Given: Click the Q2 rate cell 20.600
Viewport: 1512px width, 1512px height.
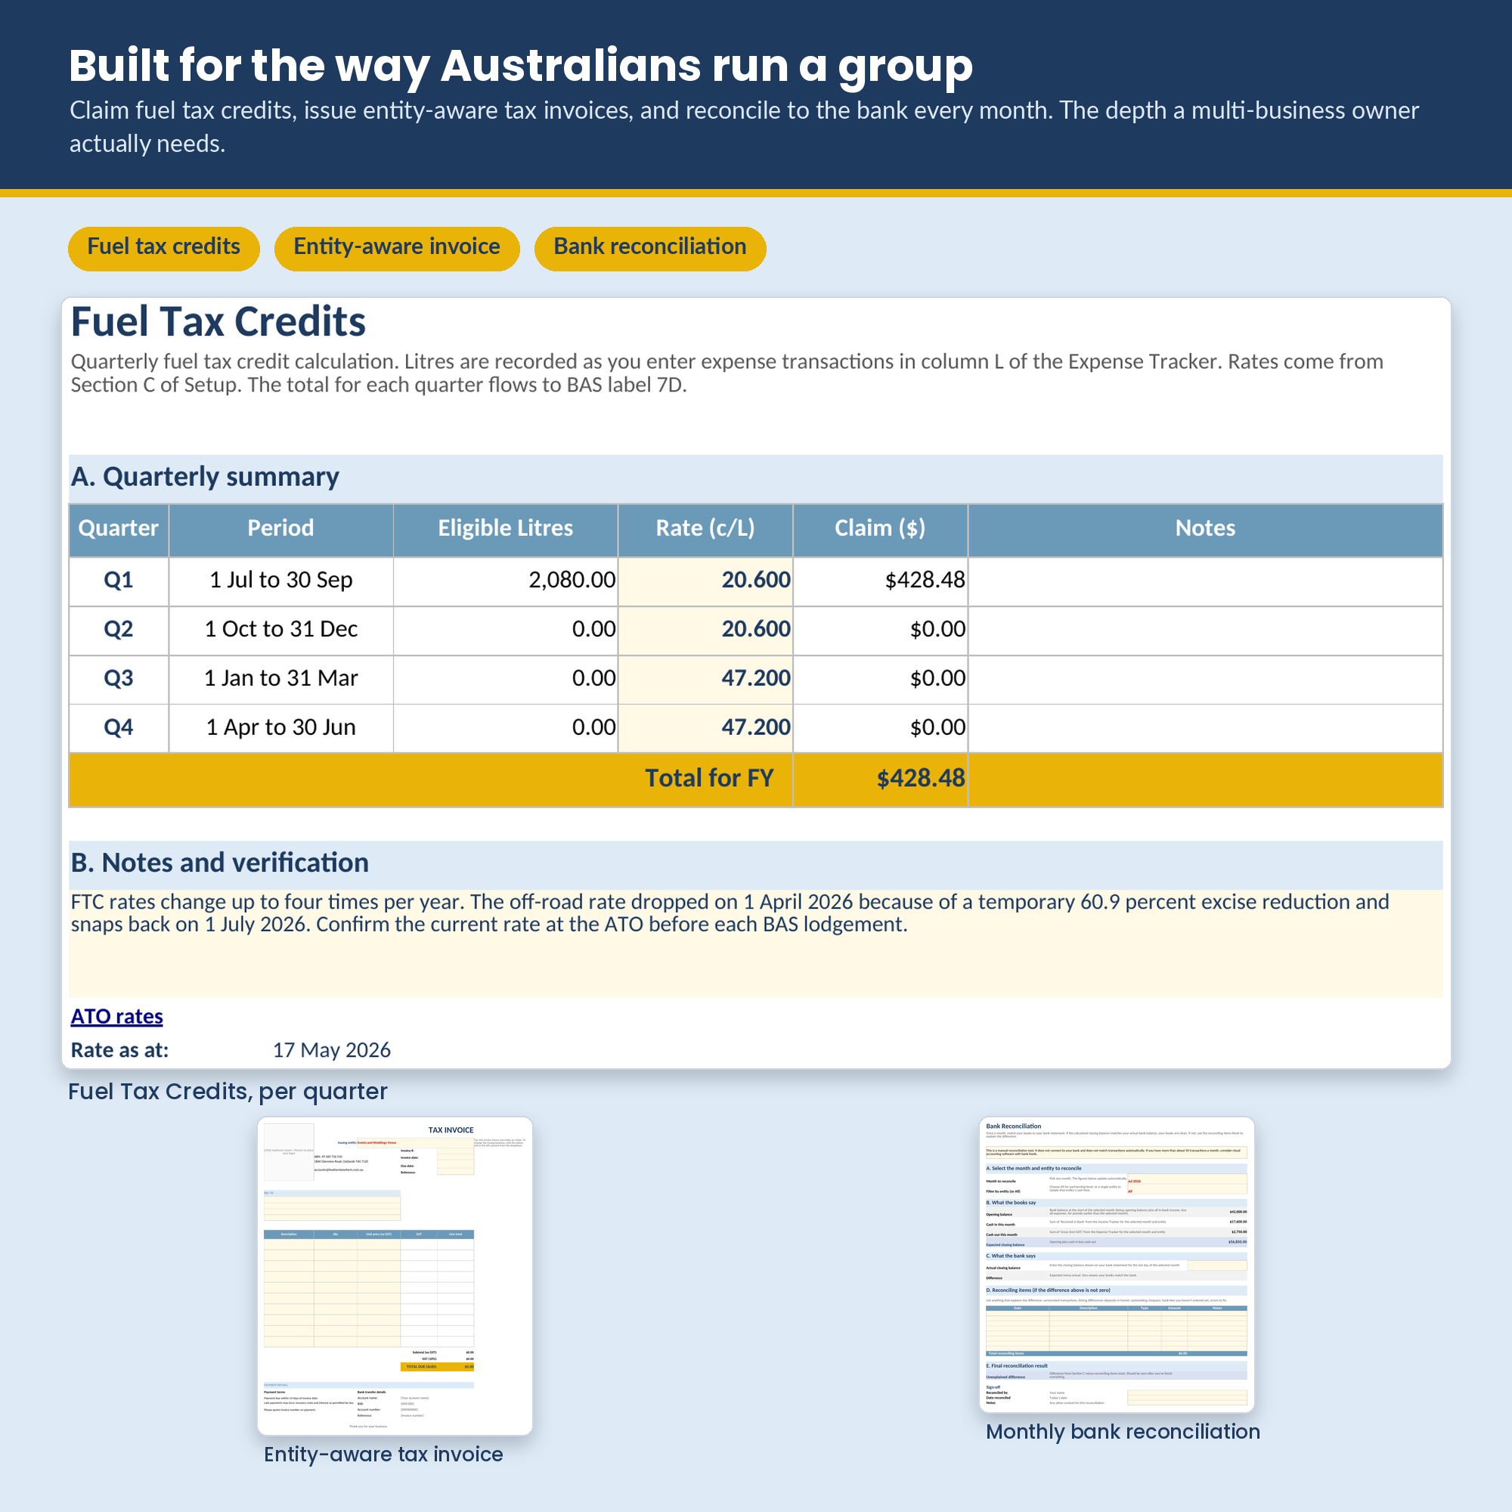Looking at the screenshot, I should pos(705,630).
